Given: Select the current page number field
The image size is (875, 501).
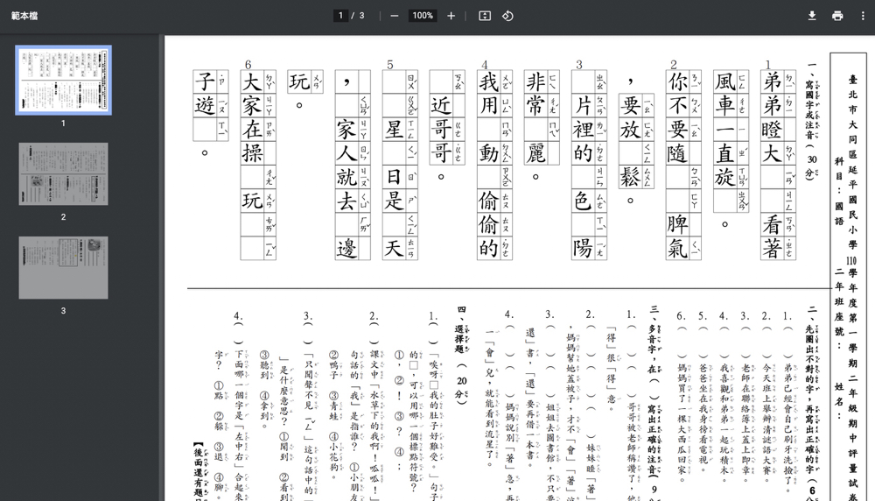Looking at the screenshot, I should point(340,16).
